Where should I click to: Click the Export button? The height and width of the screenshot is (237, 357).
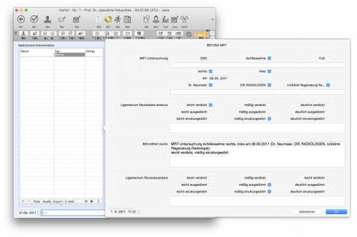(x=58, y=201)
